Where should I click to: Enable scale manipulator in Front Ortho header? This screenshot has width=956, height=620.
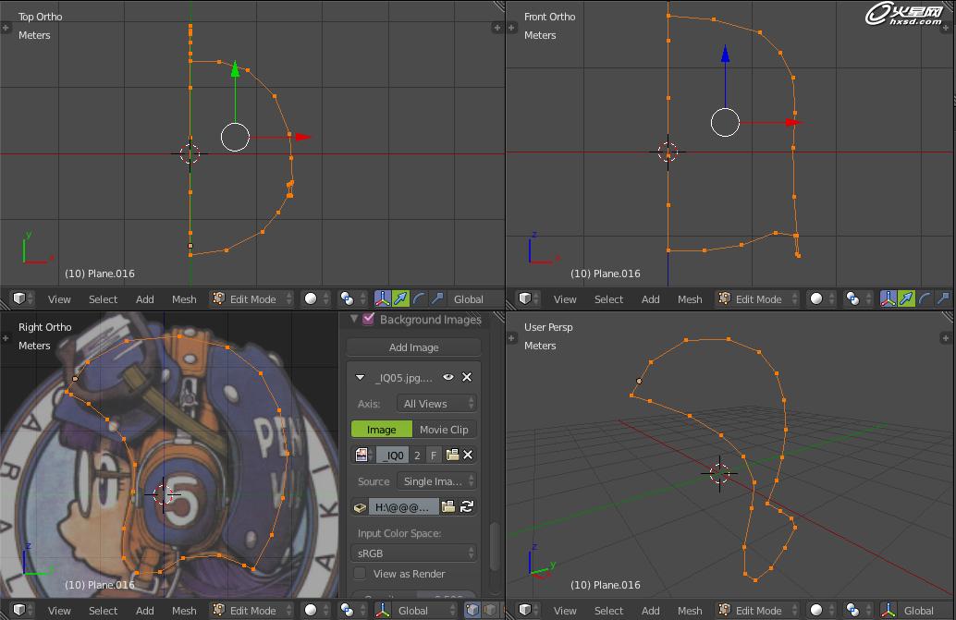pos(943,298)
